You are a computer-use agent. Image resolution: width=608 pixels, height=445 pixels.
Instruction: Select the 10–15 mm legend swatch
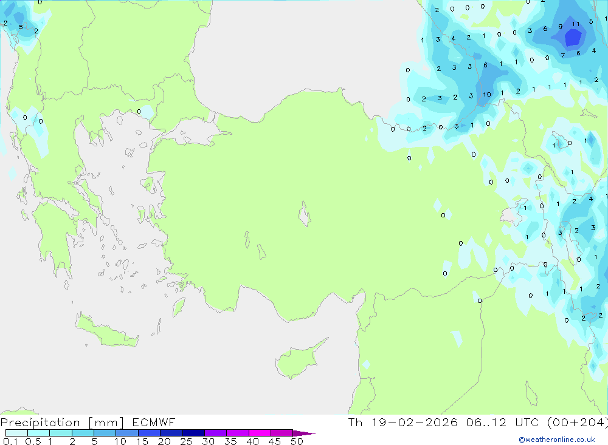(x=127, y=433)
